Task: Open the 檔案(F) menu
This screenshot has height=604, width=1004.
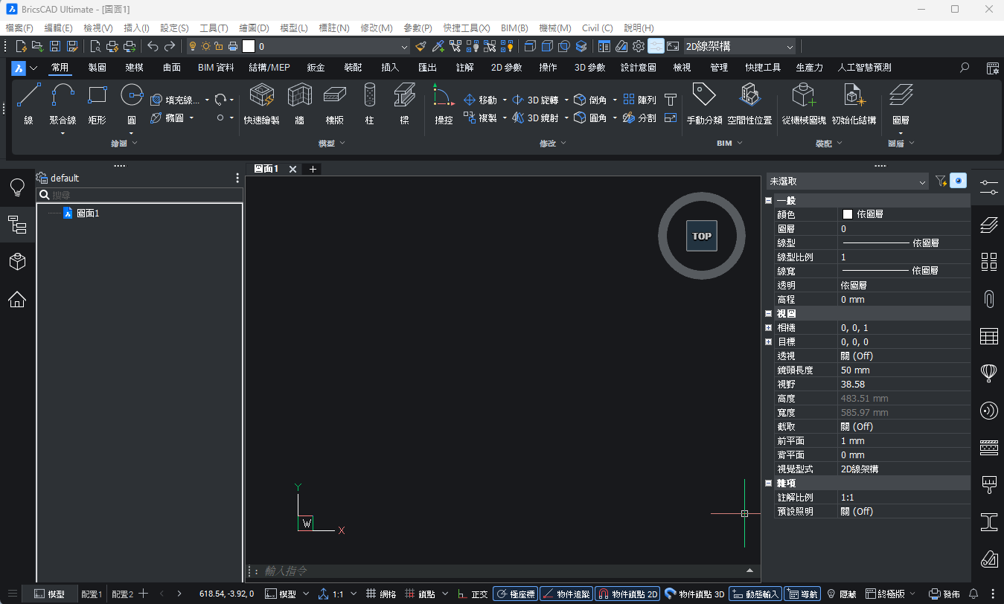Action: 19,28
